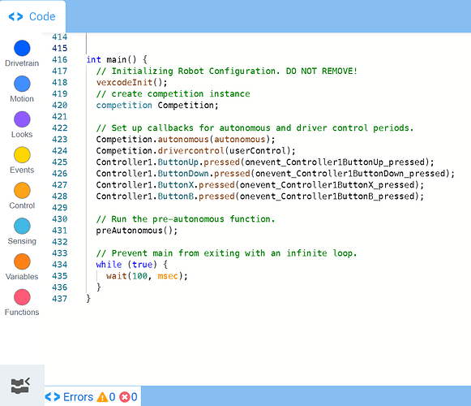Screen dimensions: 471x406
Task: Place cursor in wait(100, msec) line
Action: (147, 276)
